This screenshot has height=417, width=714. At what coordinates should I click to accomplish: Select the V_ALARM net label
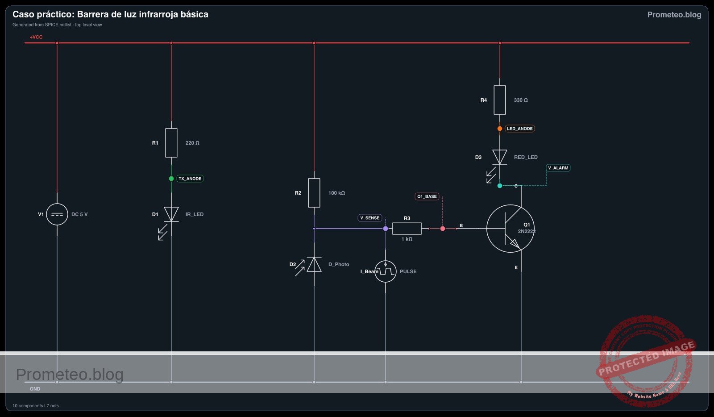(x=558, y=168)
